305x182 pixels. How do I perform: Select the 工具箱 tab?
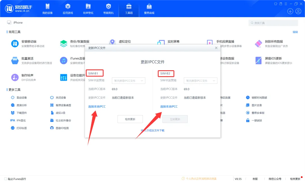pos(129,9)
